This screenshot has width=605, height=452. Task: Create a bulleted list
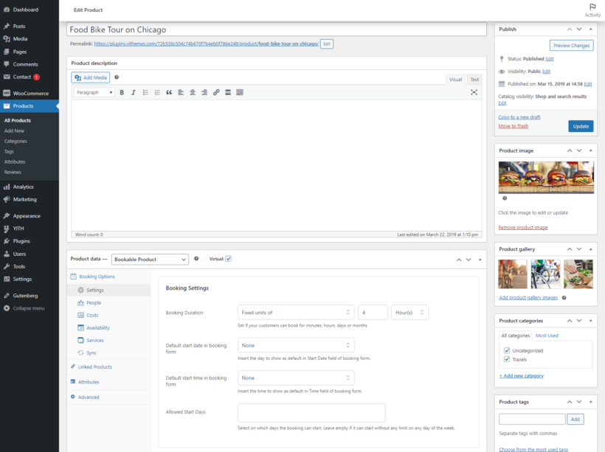[145, 92]
